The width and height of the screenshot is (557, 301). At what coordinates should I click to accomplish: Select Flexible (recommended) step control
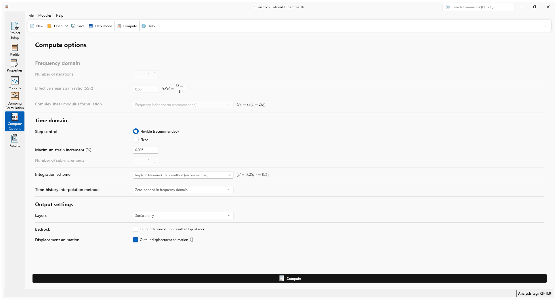coord(136,131)
